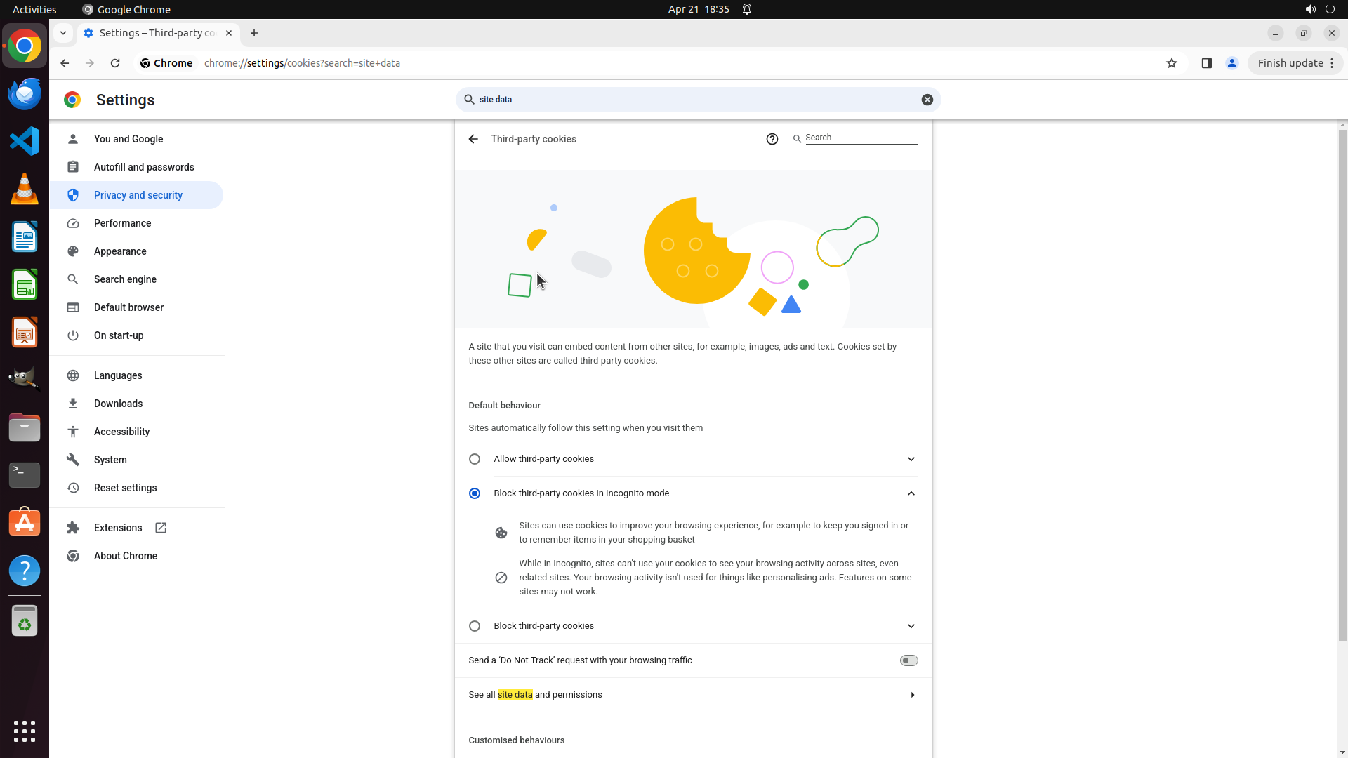Click the vertical page scrollbar
The height and width of the screenshot is (758, 1348).
tap(1342, 386)
